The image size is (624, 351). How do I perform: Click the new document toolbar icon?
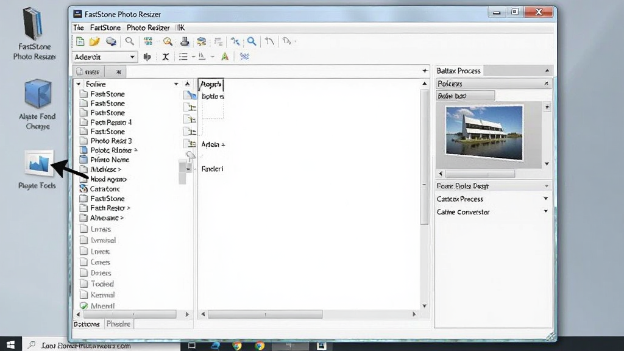(80, 41)
